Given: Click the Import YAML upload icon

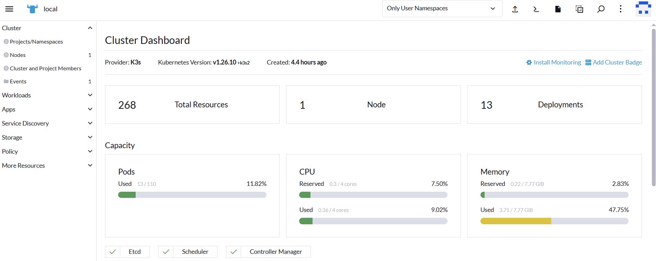Looking at the screenshot, I should (515, 9).
